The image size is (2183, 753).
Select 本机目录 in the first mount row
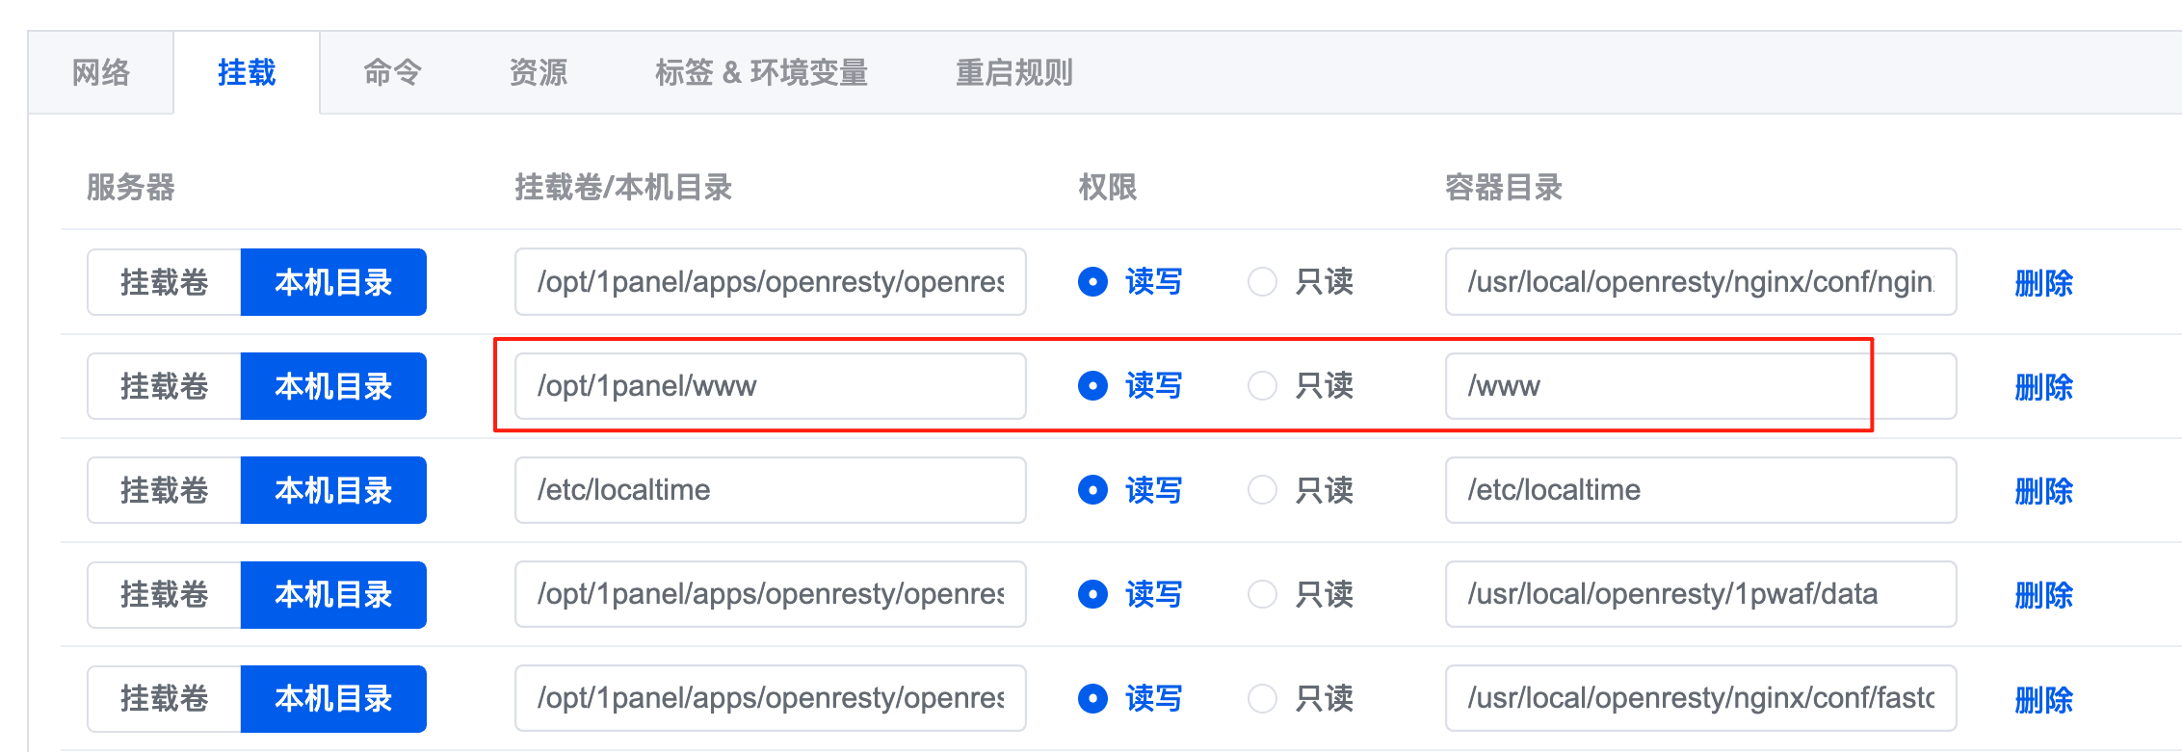[333, 282]
